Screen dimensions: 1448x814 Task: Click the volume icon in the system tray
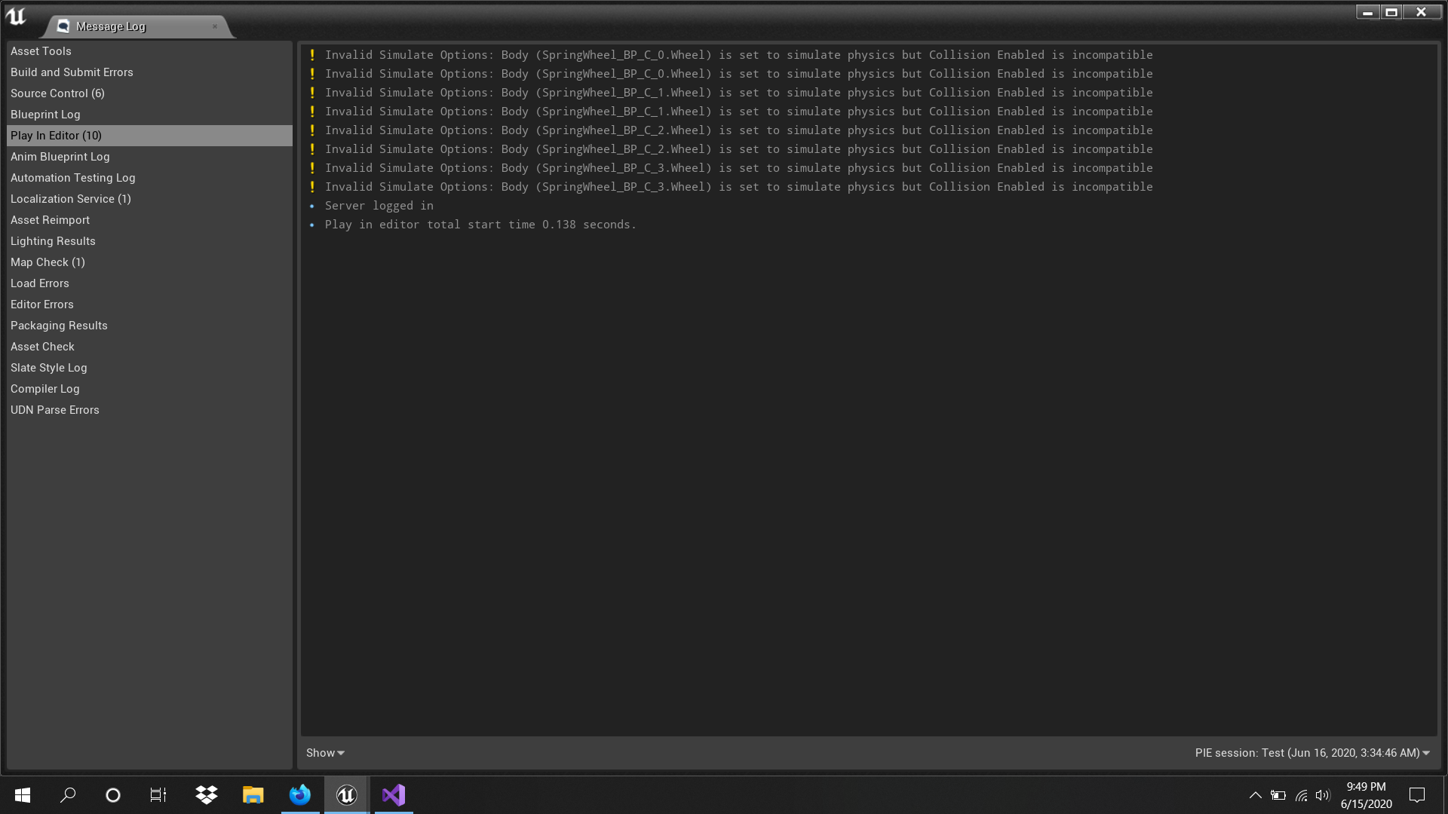[x=1324, y=795]
